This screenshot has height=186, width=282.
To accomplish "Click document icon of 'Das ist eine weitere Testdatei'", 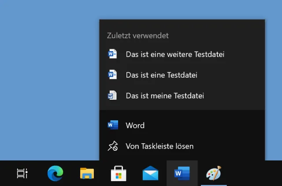I will (x=112, y=54).
